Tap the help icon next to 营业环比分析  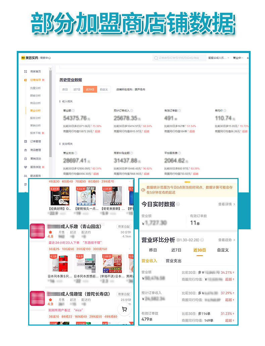coord(202,240)
